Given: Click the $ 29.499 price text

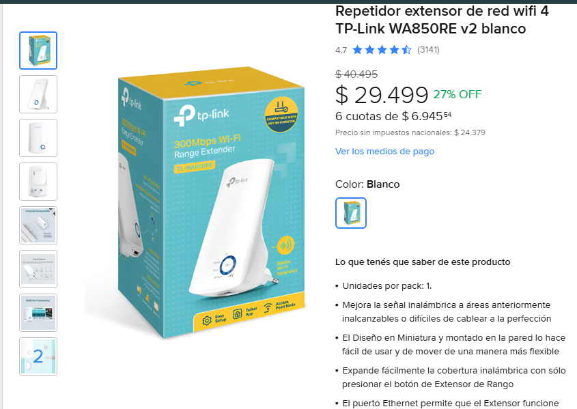Looking at the screenshot, I should click(x=382, y=94).
